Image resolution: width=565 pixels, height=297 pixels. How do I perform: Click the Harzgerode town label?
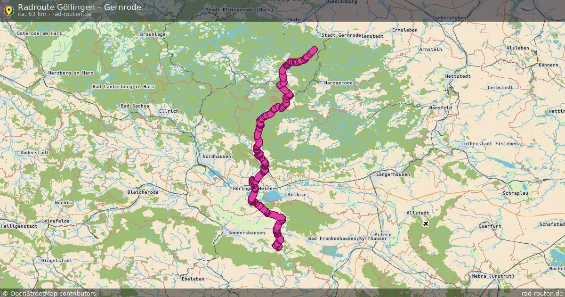(338, 83)
